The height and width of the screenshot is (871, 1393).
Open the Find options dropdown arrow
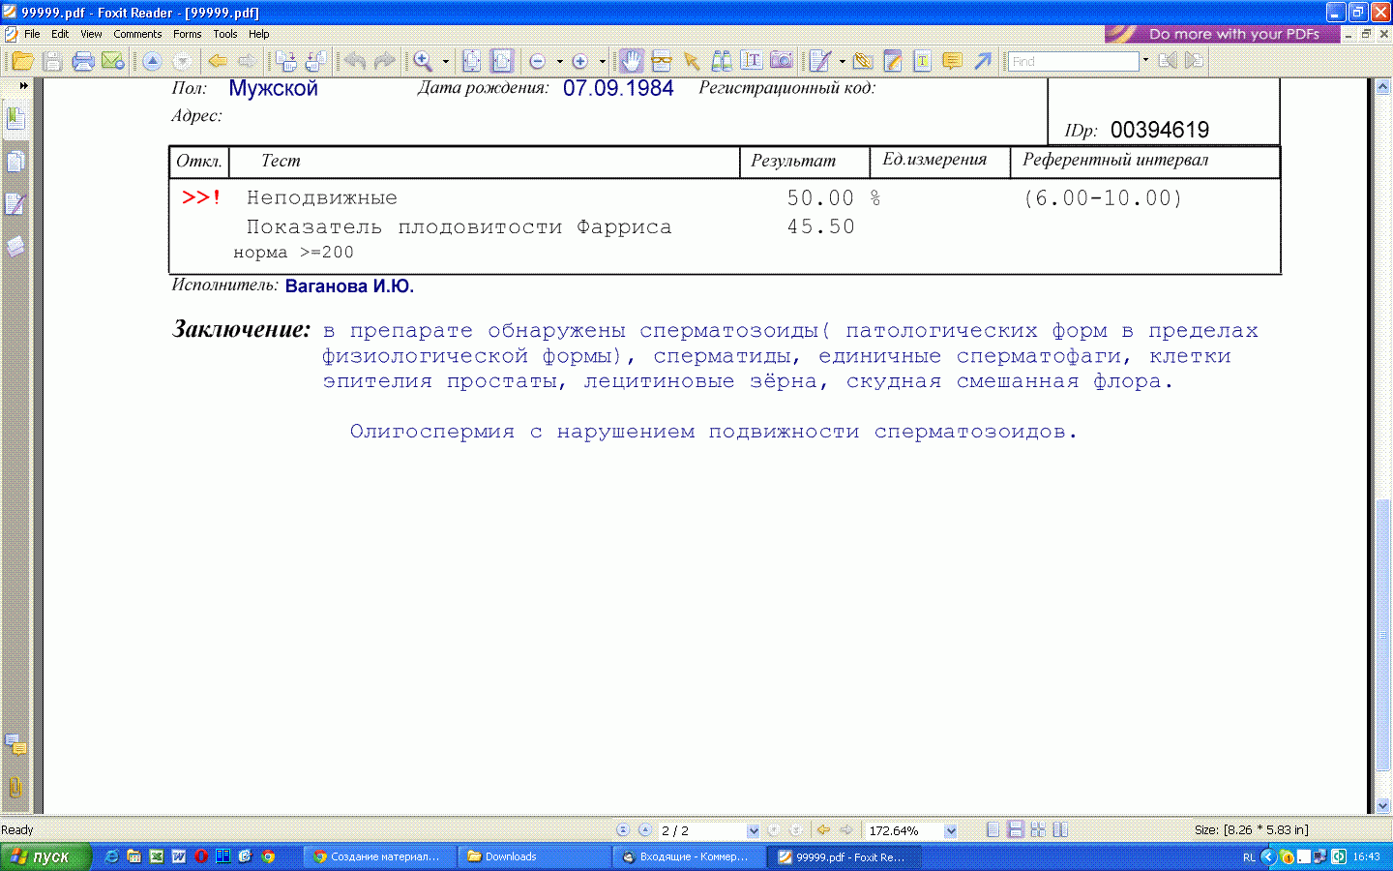[1145, 60]
